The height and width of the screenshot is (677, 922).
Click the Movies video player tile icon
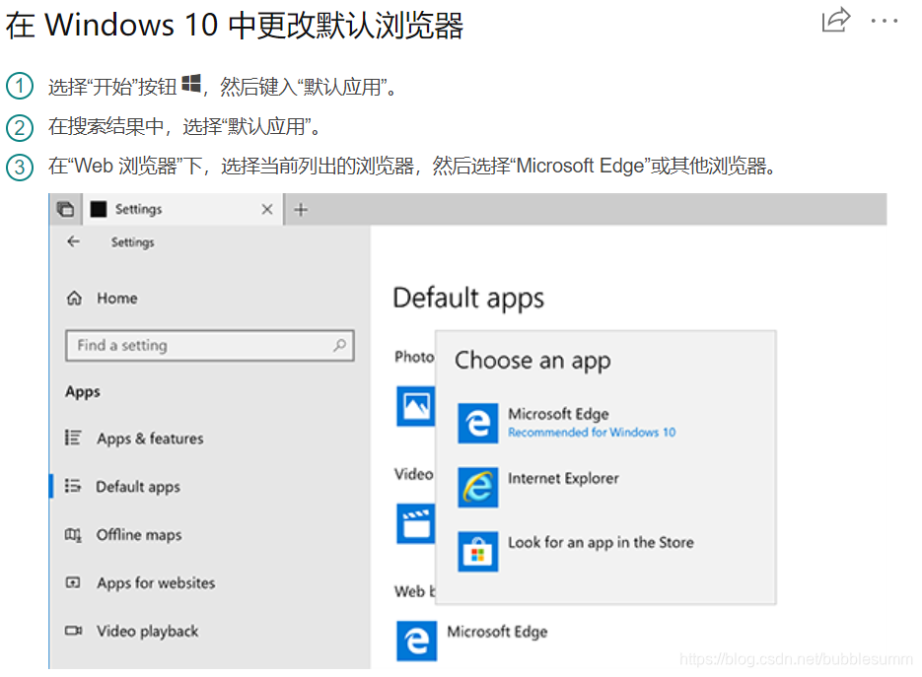416,523
